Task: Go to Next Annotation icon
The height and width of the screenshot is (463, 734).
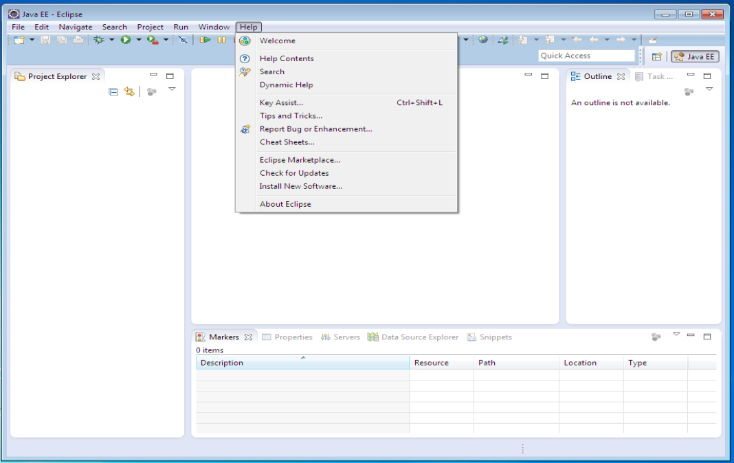Action: [x=523, y=41]
